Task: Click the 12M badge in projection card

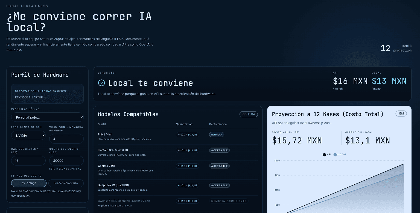Action: [x=401, y=113]
